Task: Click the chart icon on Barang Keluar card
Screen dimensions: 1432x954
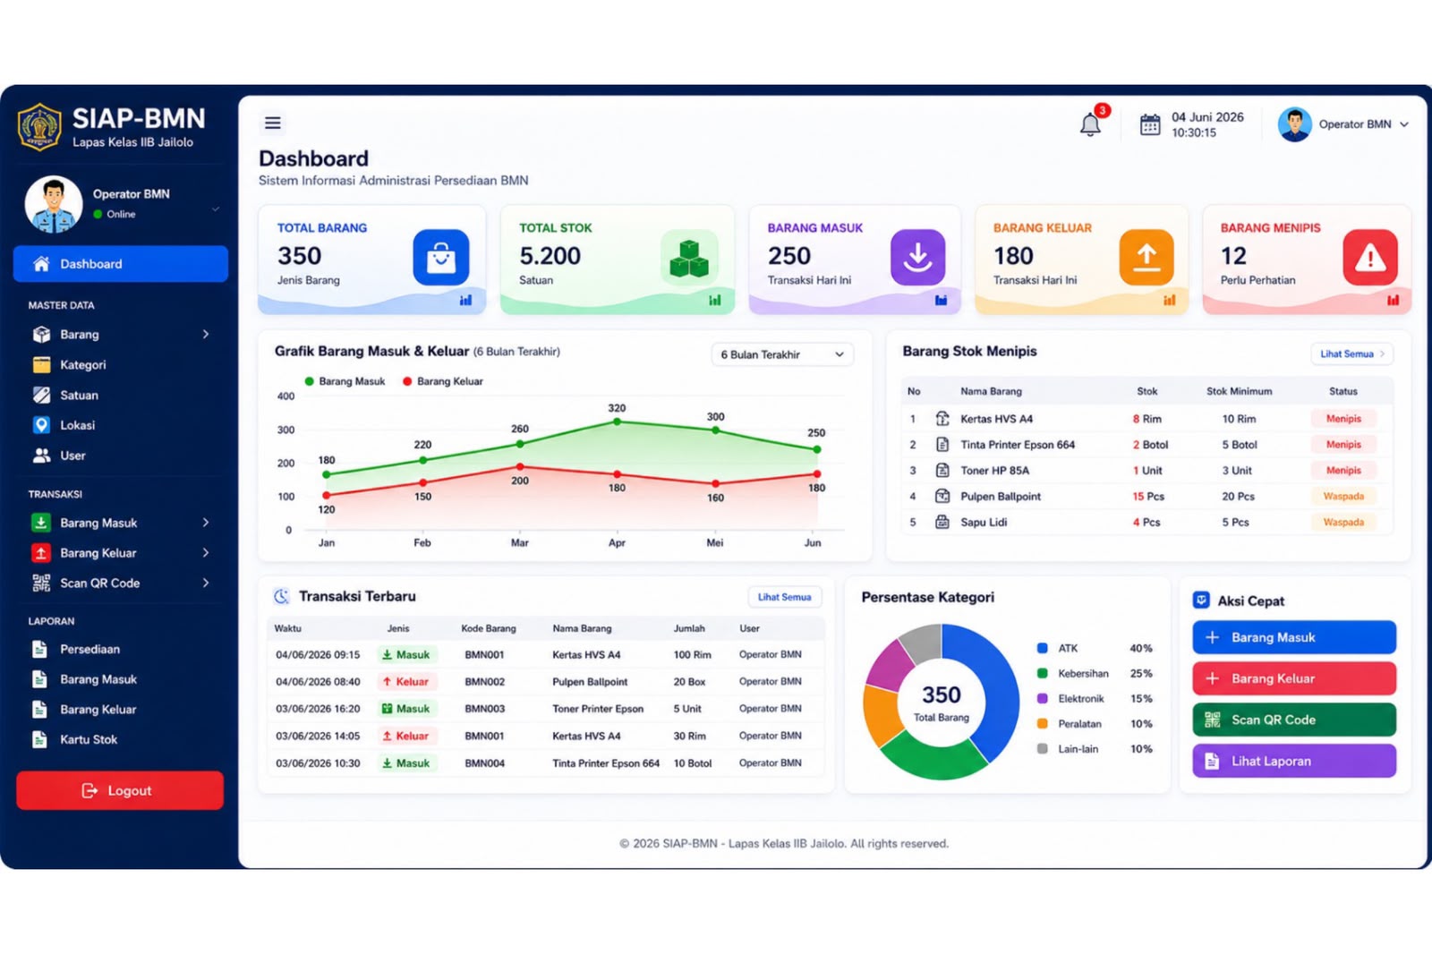Action: (x=1169, y=301)
